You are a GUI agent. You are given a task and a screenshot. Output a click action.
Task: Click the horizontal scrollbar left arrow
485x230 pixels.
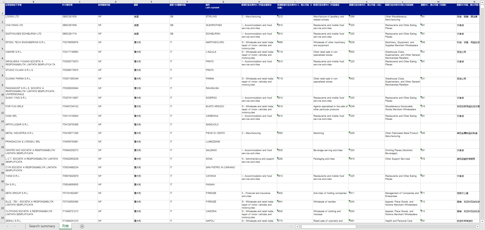pos(297,226)
